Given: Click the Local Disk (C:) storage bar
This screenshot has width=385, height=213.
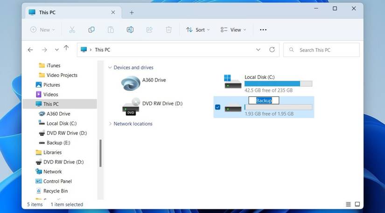Looking at the screenshot, I should click(278, 84).
